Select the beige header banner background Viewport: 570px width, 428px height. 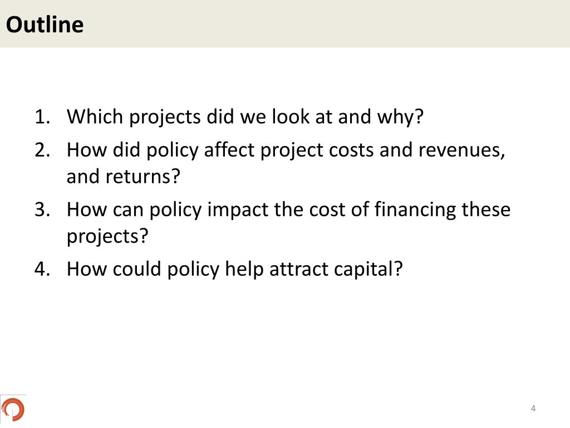[285, 23]
